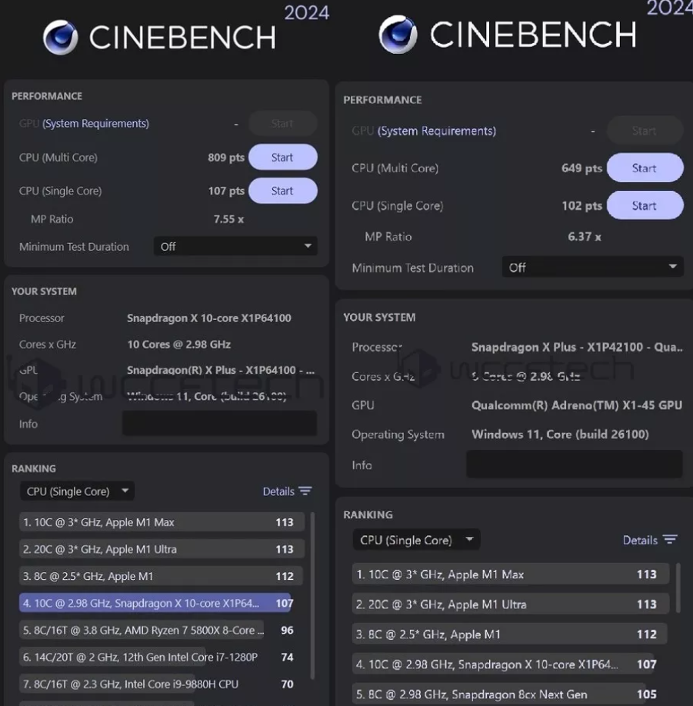
Task: Click the Info input field in left window
Action: (220, 423)
